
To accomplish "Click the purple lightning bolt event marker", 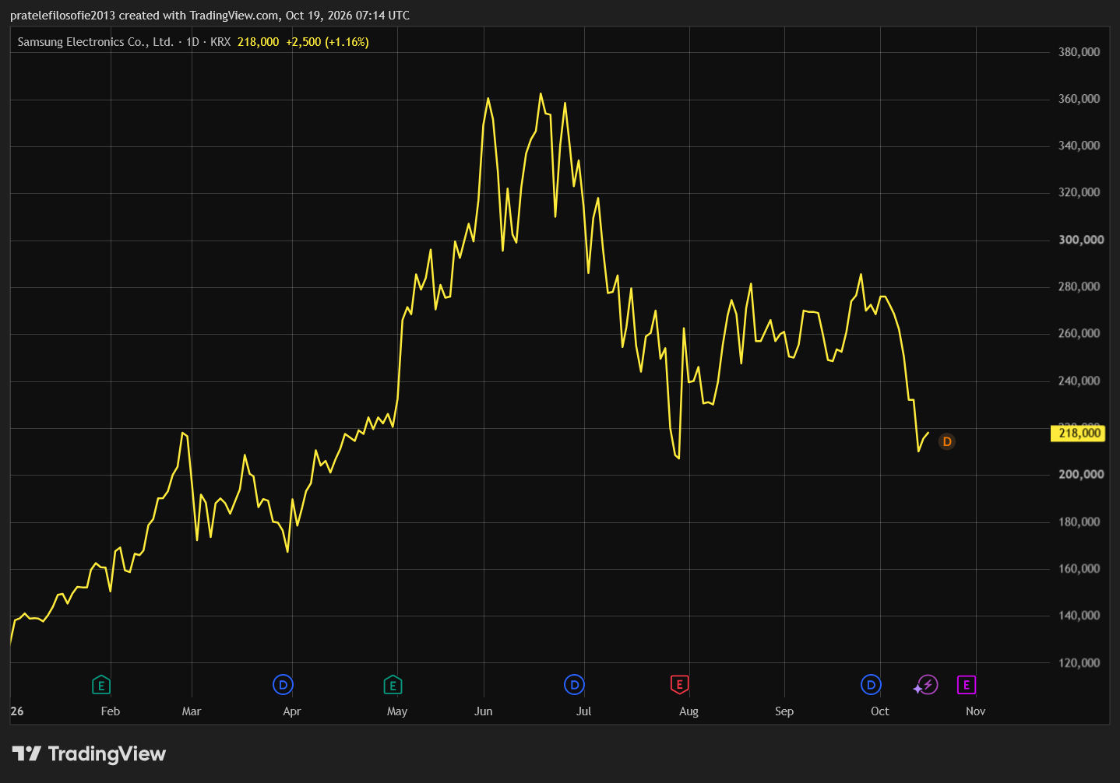I will [927, 685].
